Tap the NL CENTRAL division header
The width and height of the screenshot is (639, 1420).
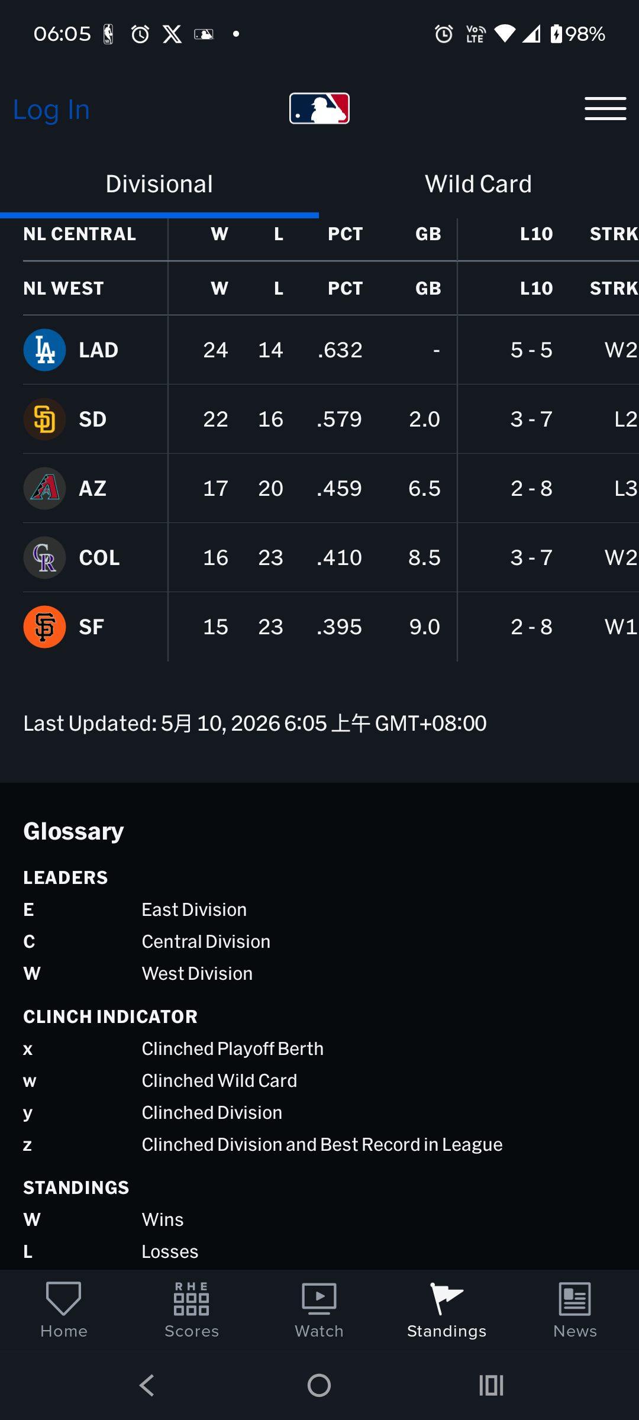point(79,234)
